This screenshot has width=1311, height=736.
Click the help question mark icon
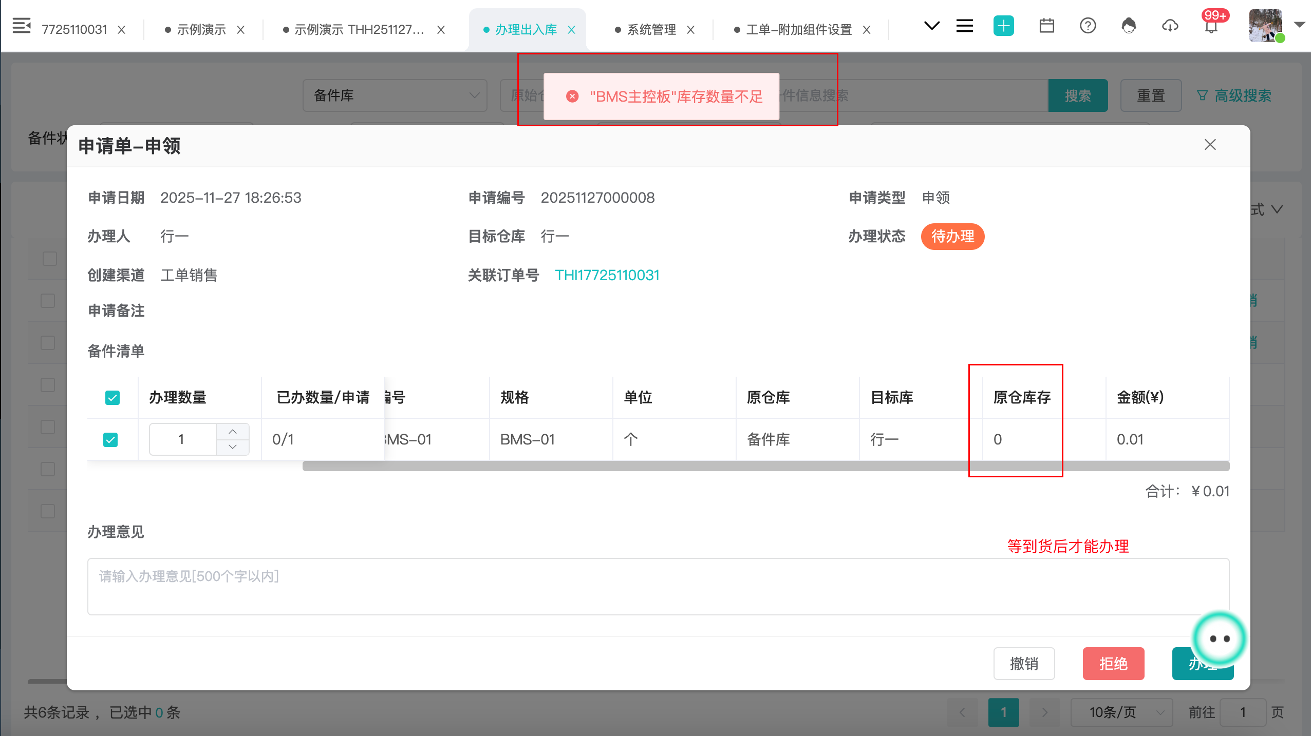[x=1088, y=26]
